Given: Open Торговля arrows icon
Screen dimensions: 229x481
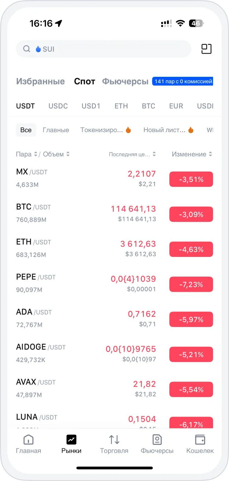Looking at the screenshot, I should click(x=114, y=439).
